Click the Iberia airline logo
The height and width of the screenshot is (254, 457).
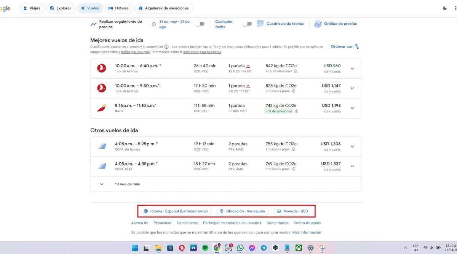click(101, 108)
